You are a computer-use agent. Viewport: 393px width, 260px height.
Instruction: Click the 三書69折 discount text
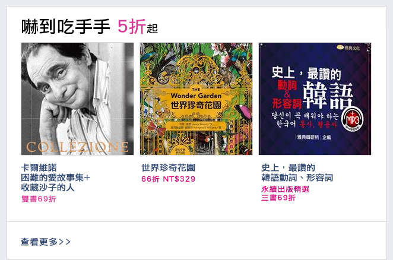(x=278, y=198)
